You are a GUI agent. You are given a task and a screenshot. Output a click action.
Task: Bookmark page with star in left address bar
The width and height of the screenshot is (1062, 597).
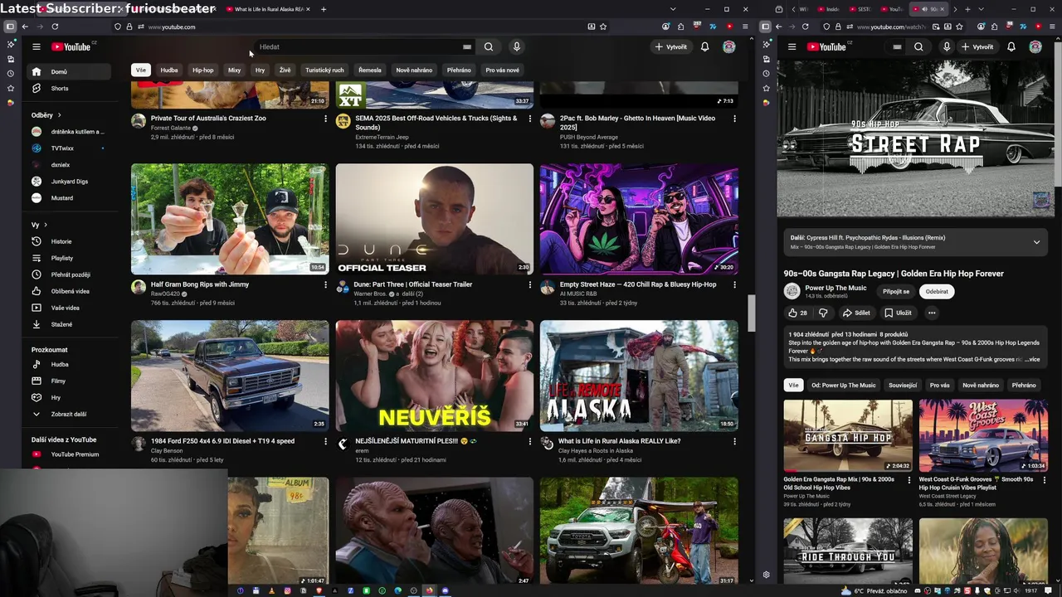pyautogui.click(x=603, y=27)
